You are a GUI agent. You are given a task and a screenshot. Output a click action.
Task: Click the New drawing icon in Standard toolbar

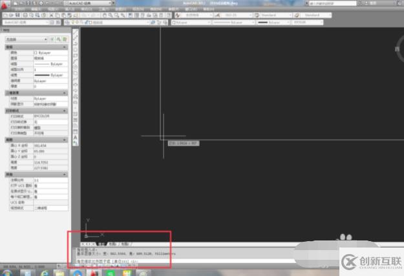pyautogui.click(x=6, y=16)
